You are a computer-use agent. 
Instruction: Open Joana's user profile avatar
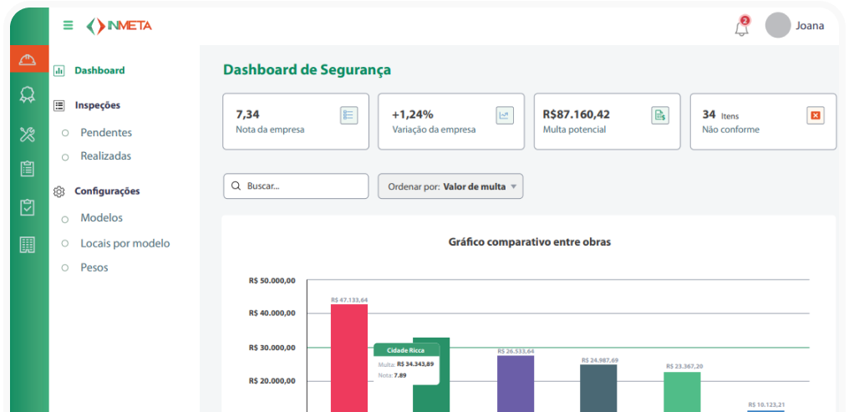click(x=778, y=25)
